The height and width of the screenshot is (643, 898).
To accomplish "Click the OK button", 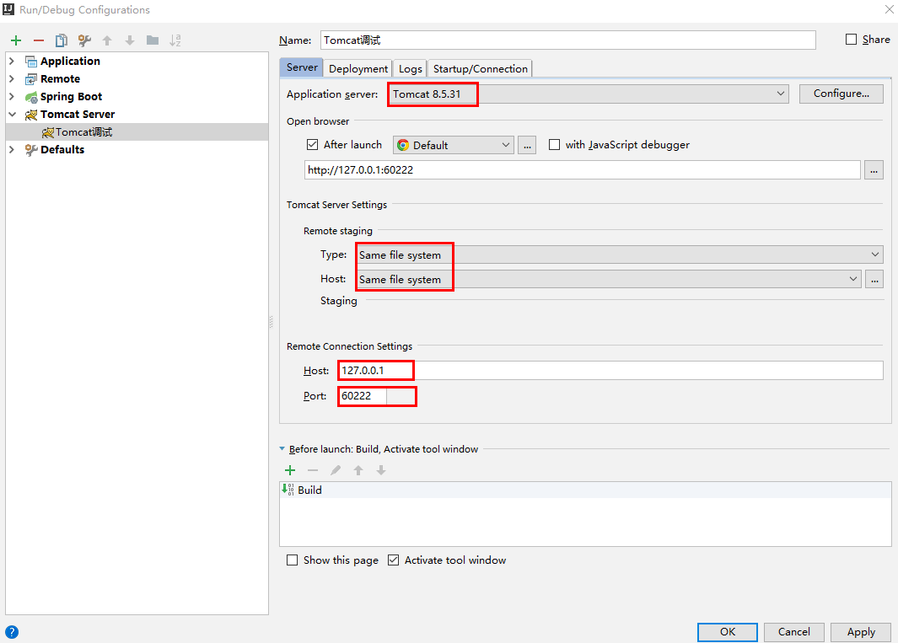I will click(x=728, y=631).
